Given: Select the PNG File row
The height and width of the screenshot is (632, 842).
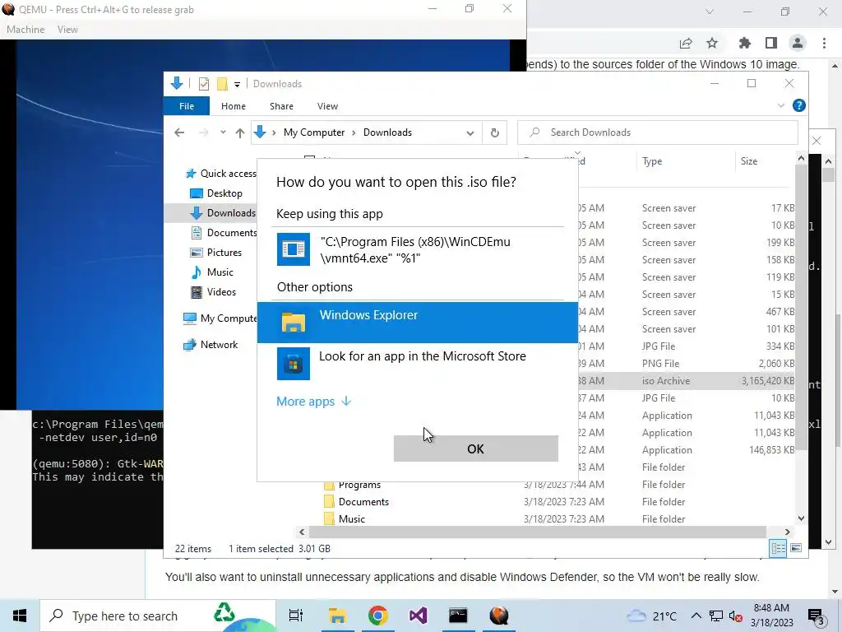Looking at the screenshot, I should coord(687,364).
